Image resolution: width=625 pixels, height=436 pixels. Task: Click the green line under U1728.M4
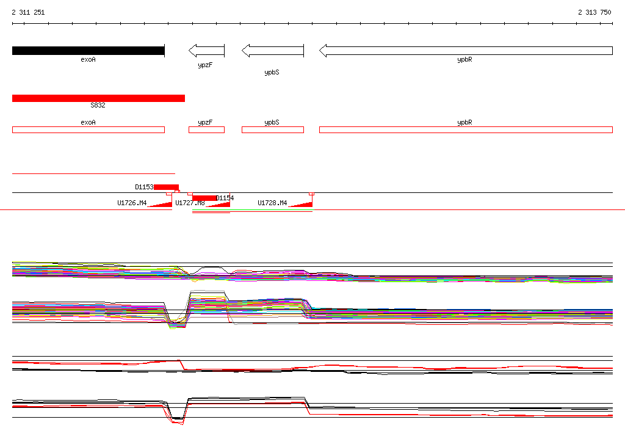[253, 210]
